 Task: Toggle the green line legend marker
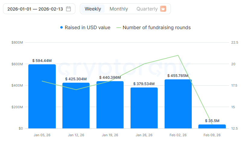coord(118,28)
